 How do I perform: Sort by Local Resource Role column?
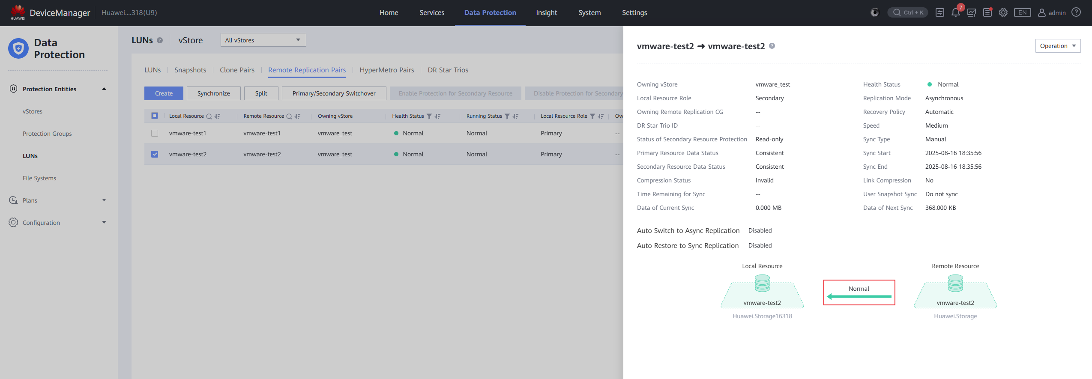click(x=601, y=116)
